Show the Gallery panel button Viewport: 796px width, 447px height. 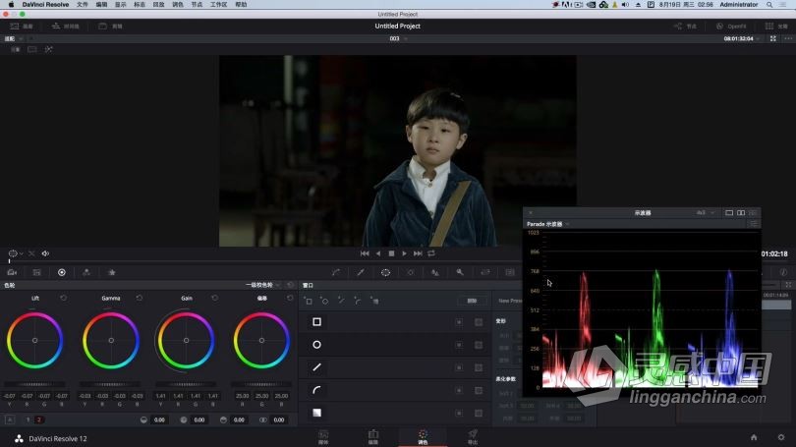point(22,26)
